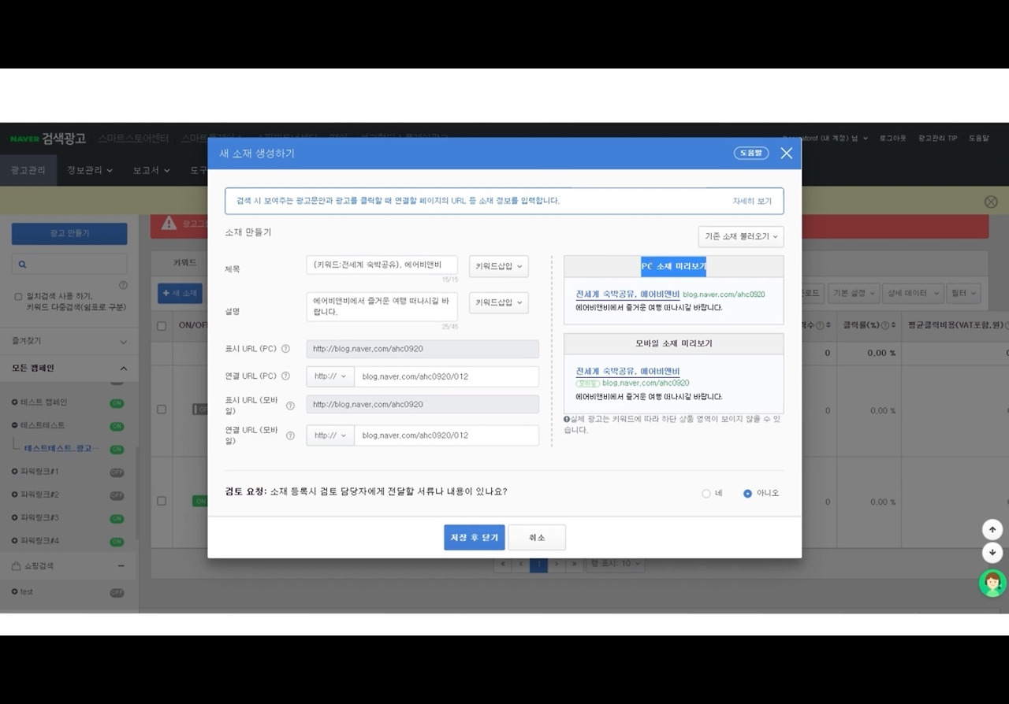Toggle the OFF switch for 파워링크#1
Image resolution: width=1009 pixels, height=704 pixels.
tap(117, 472)
